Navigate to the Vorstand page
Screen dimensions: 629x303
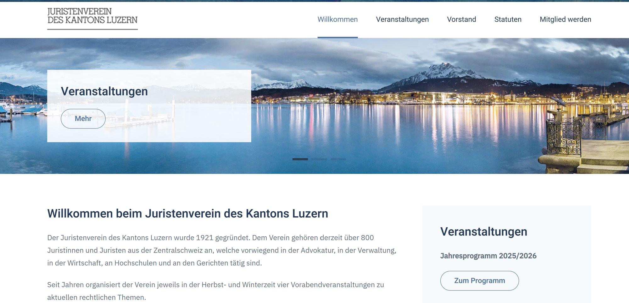tap(461, 19)
